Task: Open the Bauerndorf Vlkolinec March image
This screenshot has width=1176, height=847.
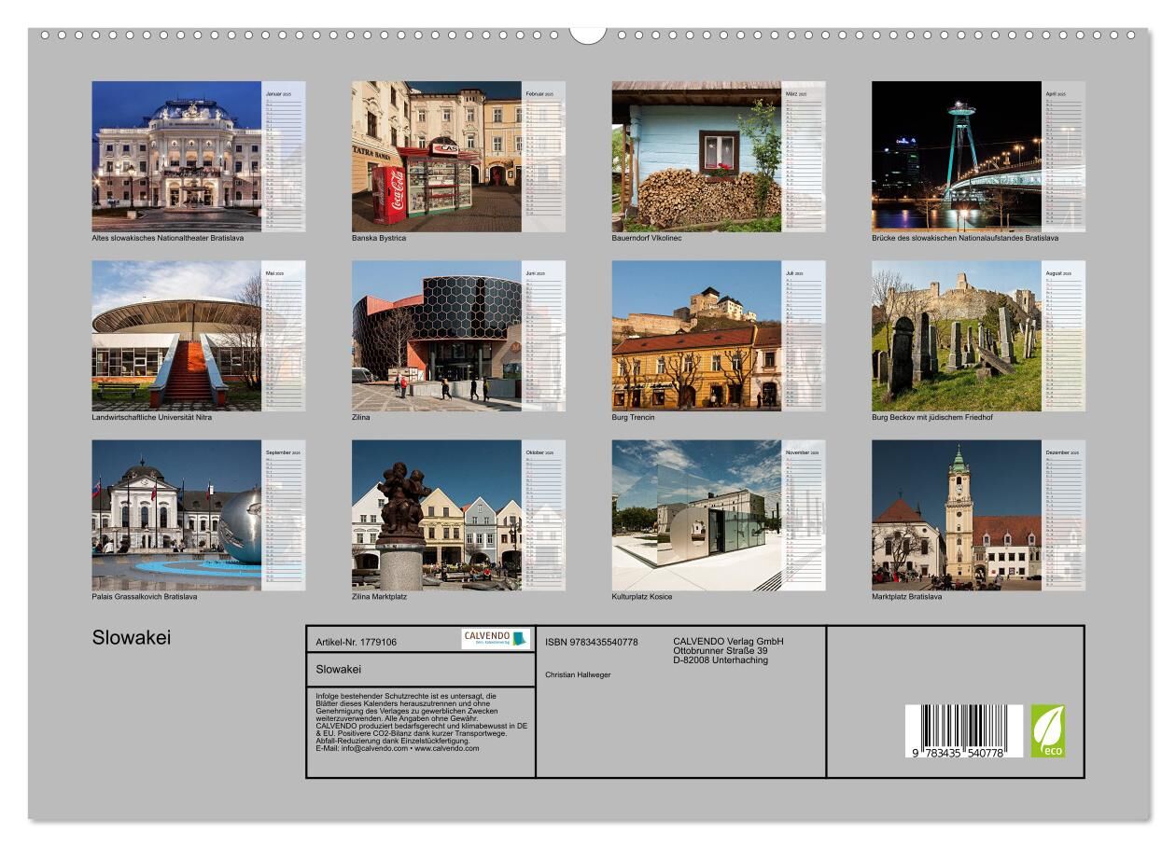Action: coord(696,156)
